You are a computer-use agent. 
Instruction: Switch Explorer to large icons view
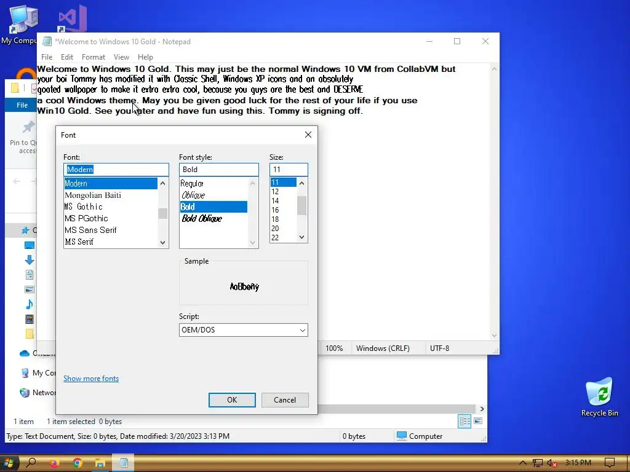(x=478, y=421)
